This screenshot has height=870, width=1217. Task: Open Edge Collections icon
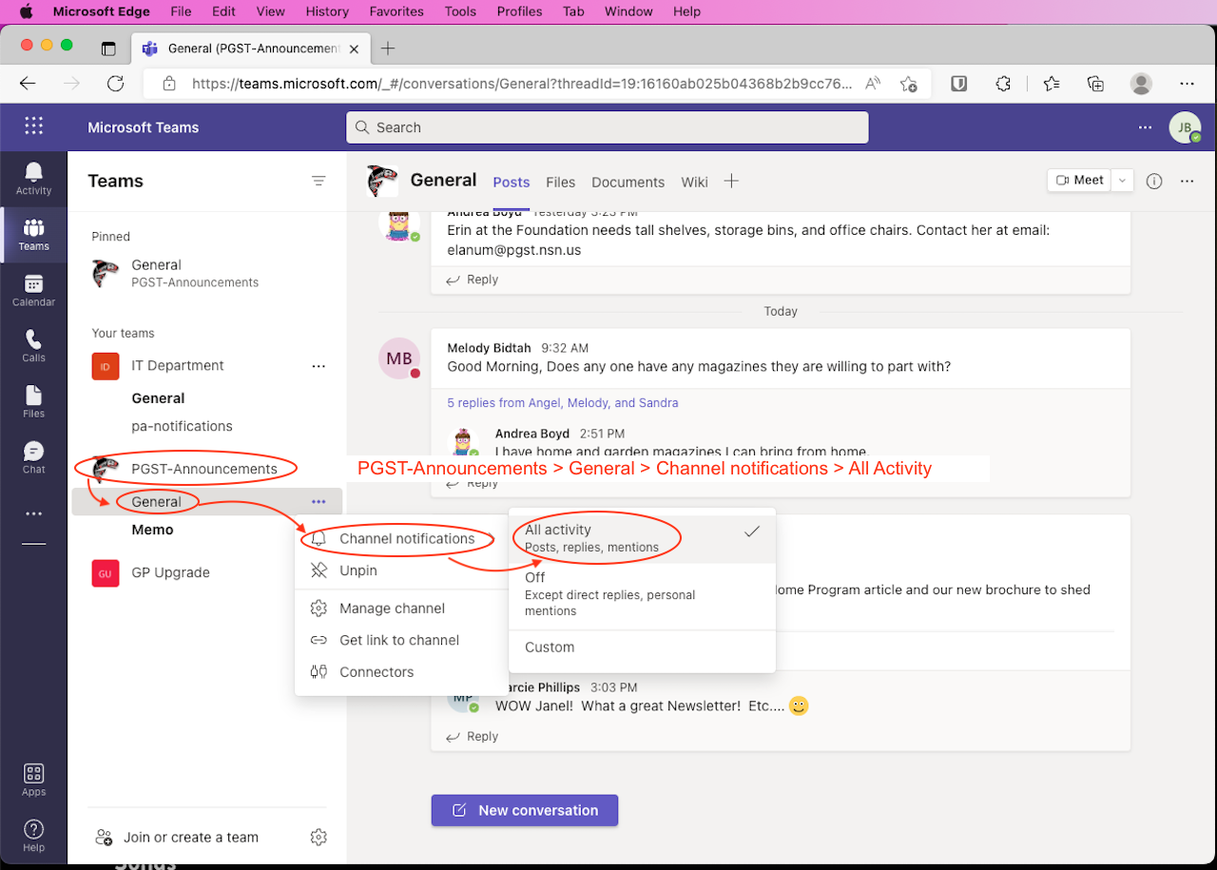(x=1095, y=84)
